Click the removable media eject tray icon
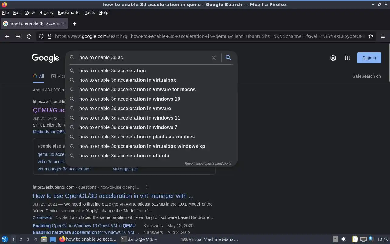 335,239
